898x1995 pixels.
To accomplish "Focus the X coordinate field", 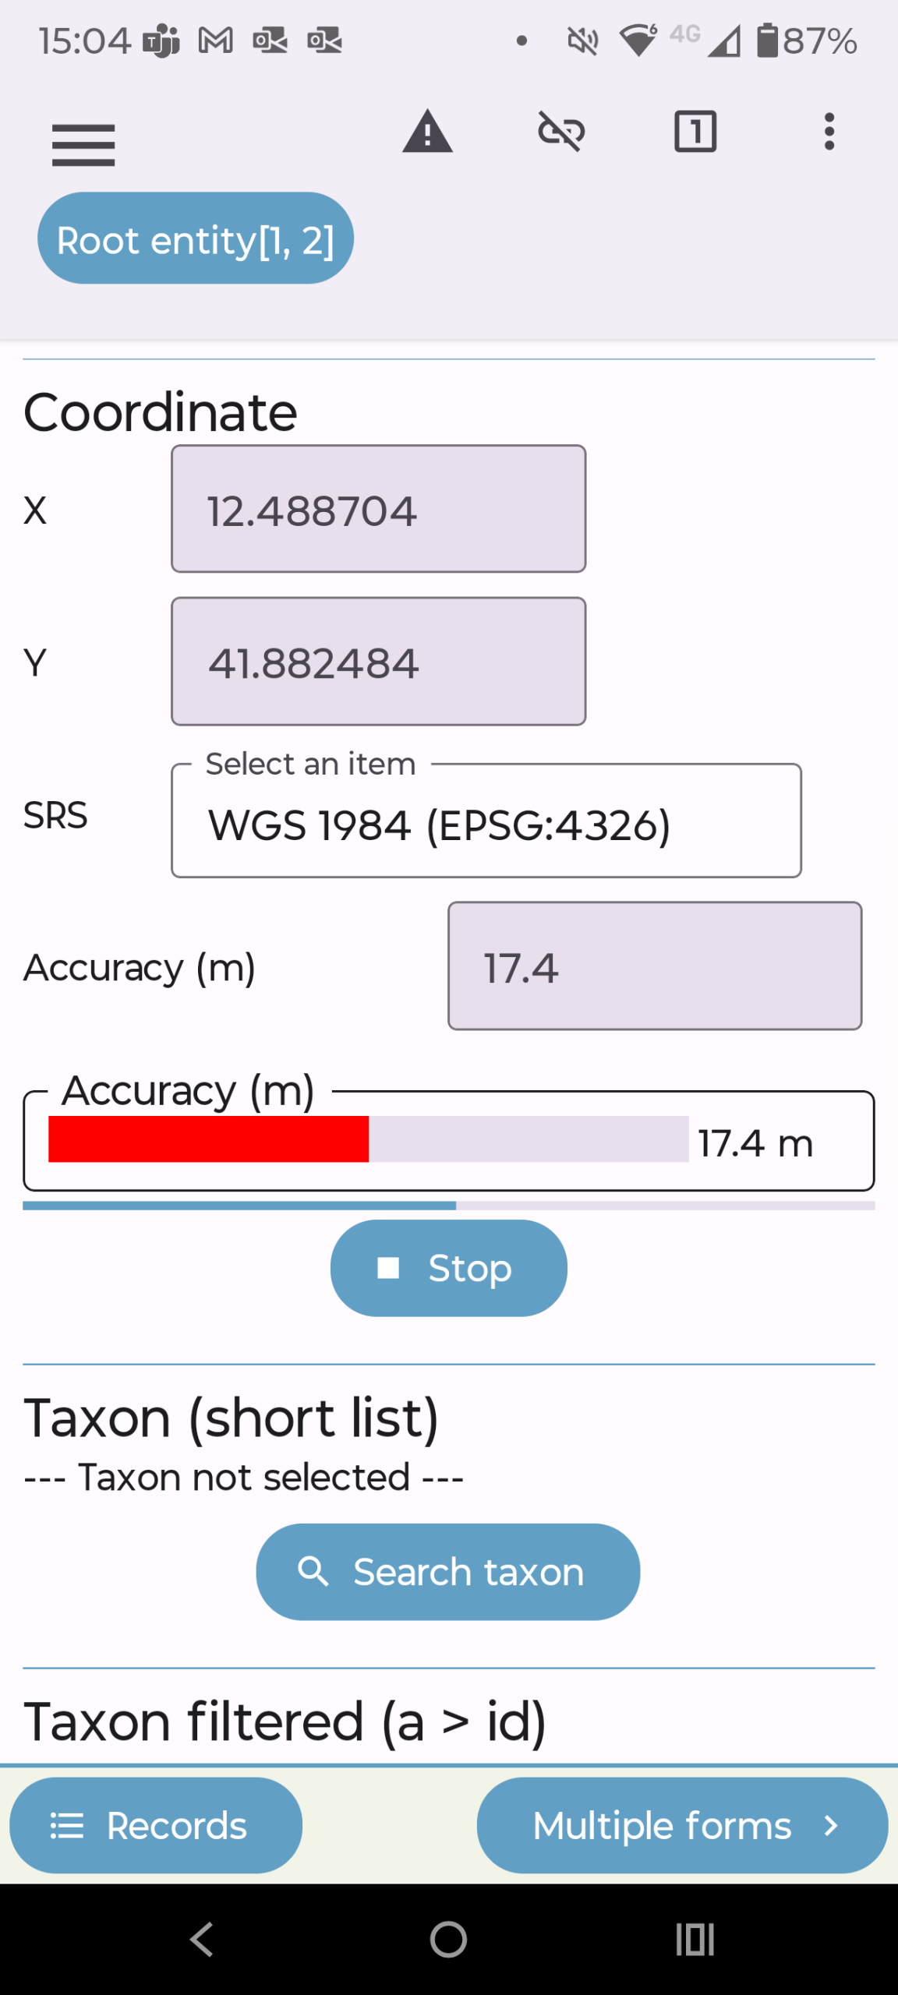I will tap(378, 510).
